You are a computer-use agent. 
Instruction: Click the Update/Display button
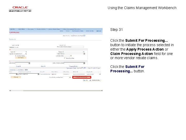coord(95,80)
